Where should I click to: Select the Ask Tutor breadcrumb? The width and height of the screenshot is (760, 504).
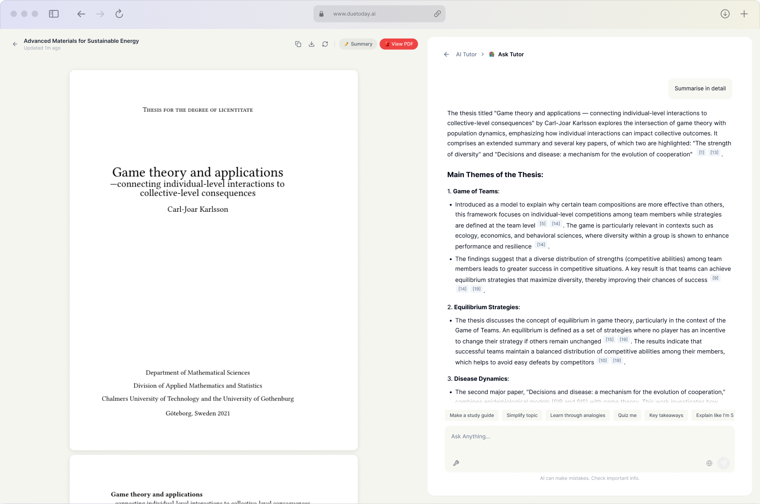pos(511,54)
